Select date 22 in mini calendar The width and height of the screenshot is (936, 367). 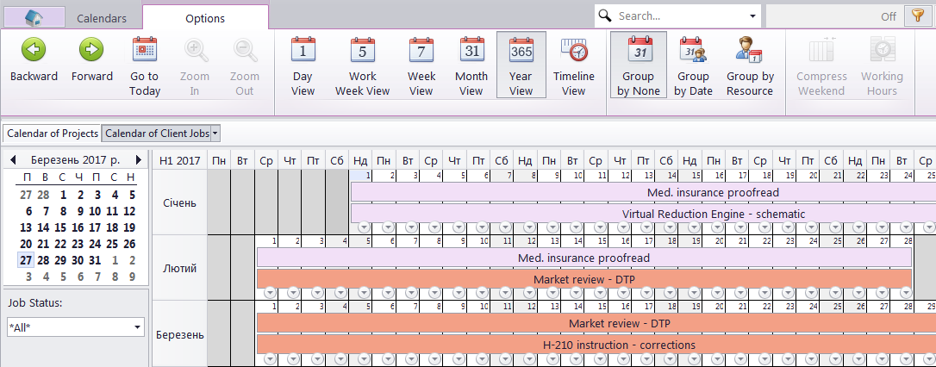tap(60, 244)
